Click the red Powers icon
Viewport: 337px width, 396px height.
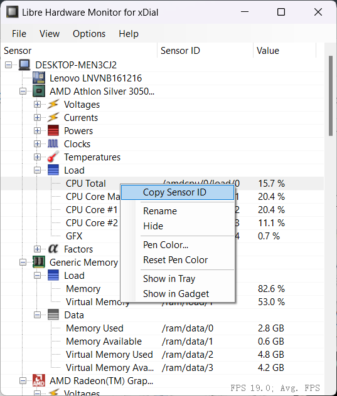53,130
